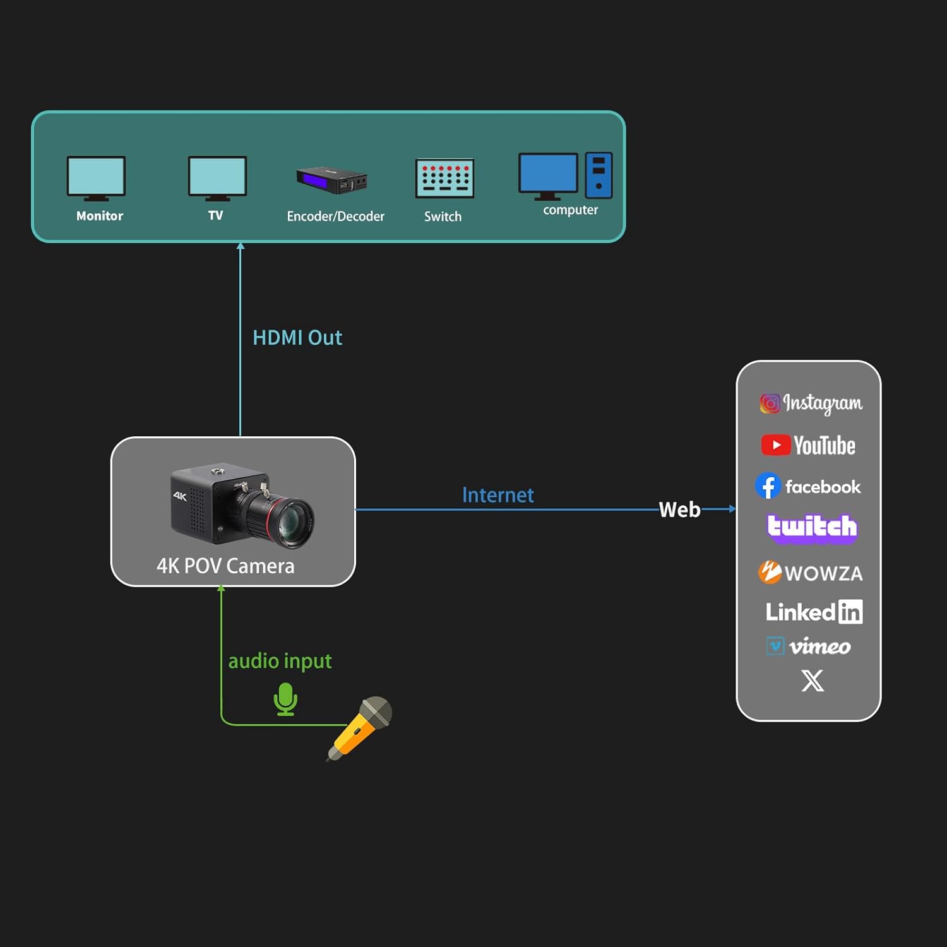This screenshot has width=947, height=947.
Task: Click the Facebook logo
Action: 808,486
